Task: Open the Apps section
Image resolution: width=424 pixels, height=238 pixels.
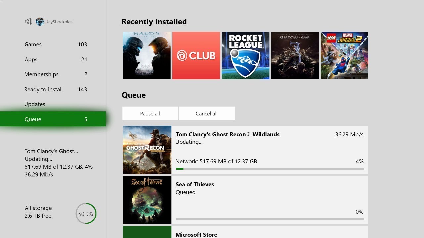Action: (53, 59)
